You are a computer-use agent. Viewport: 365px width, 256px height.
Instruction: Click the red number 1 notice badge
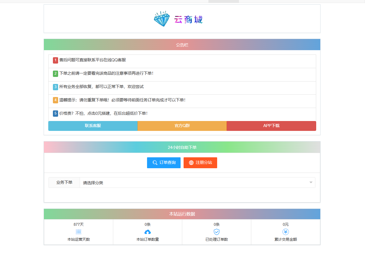tap(55, 61)
